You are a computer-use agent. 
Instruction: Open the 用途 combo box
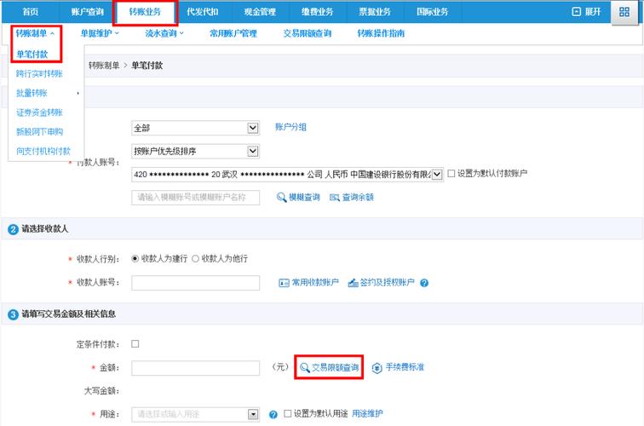[196, 414]
